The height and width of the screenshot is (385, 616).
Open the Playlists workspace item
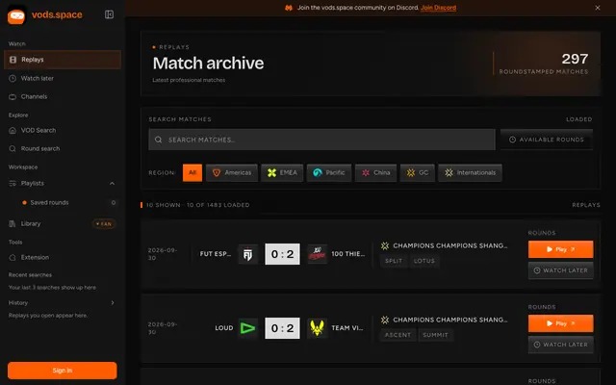point(33,184)
